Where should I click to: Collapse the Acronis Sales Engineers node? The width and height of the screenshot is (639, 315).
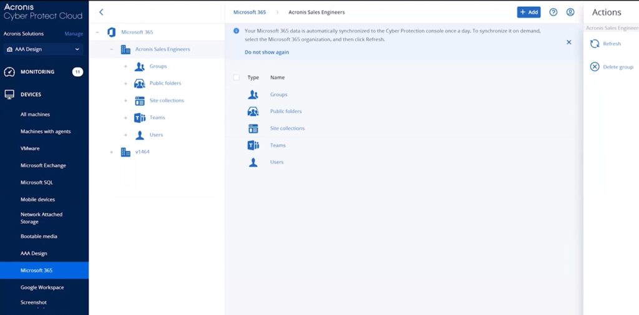(112, 49)
